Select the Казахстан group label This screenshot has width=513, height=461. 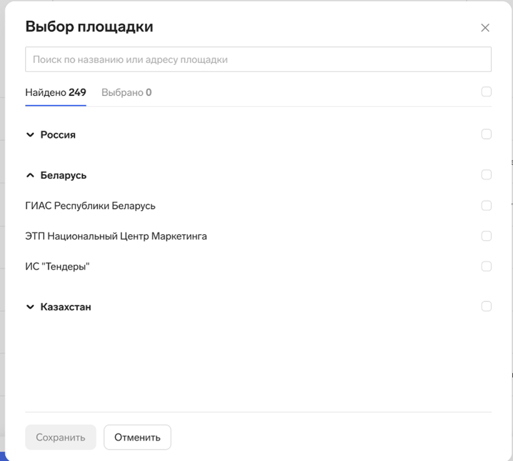click(66, 307)
